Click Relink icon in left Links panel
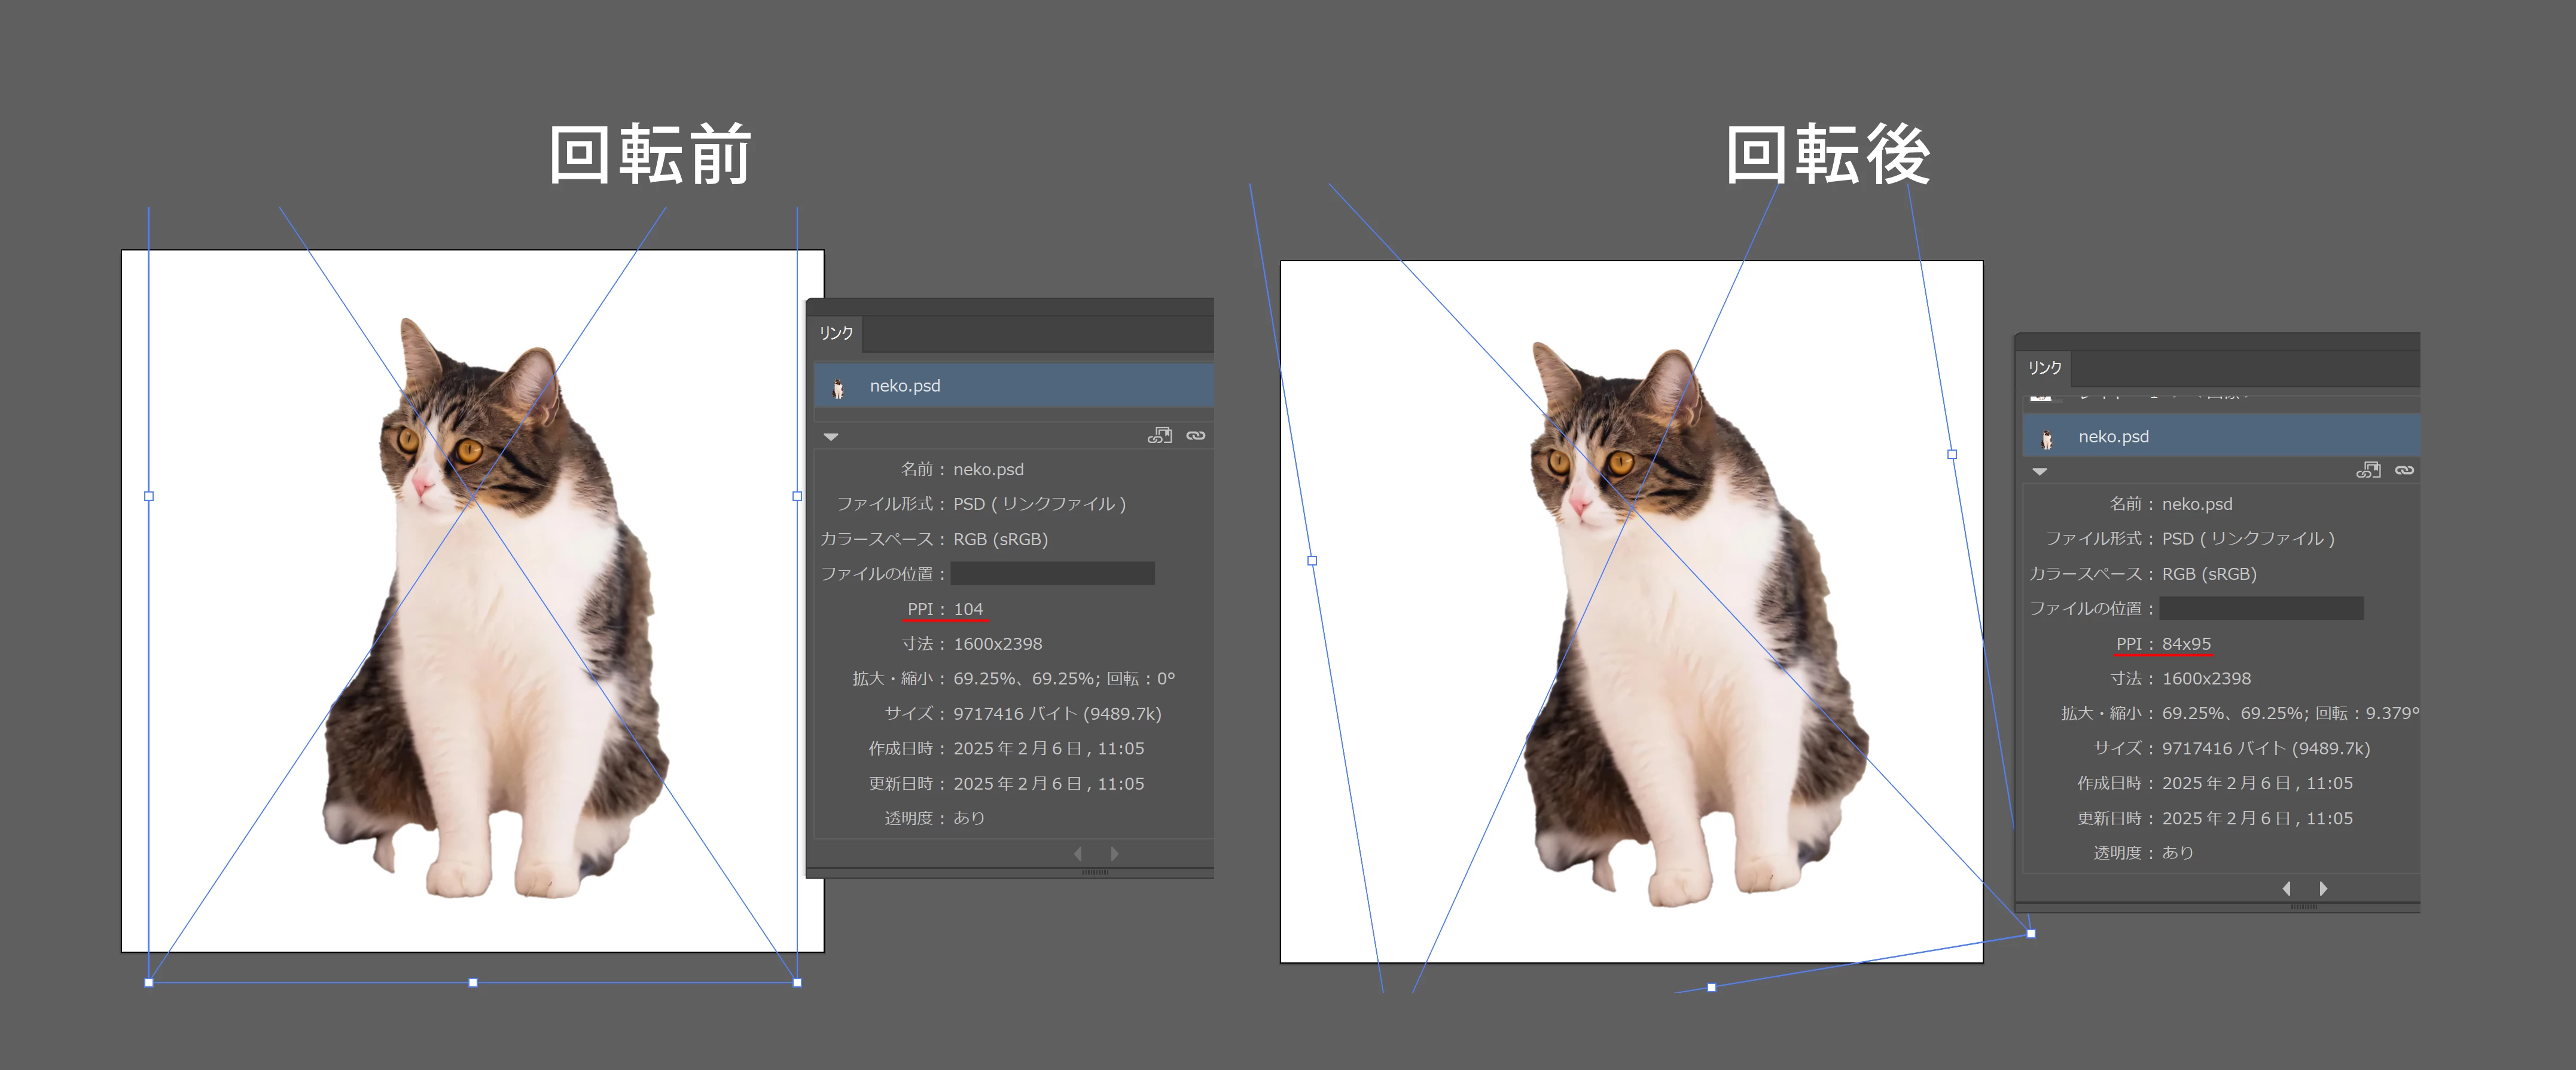Image resolution: width=2576 pixels, height=1070 pixels. tap(1195, 436)
